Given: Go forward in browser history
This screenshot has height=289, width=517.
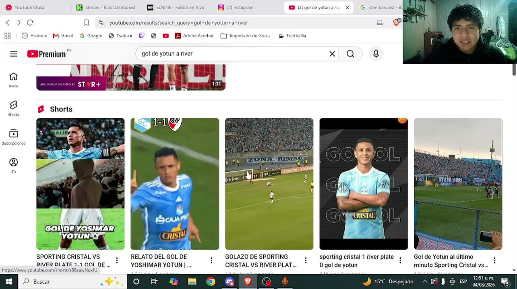Looking at the screenshot, I should (19, 22).
